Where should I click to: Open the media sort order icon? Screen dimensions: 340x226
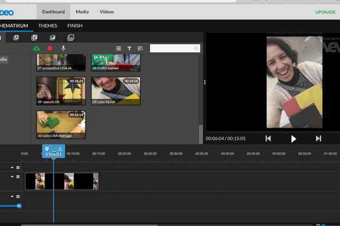click(x=140, y=49)
